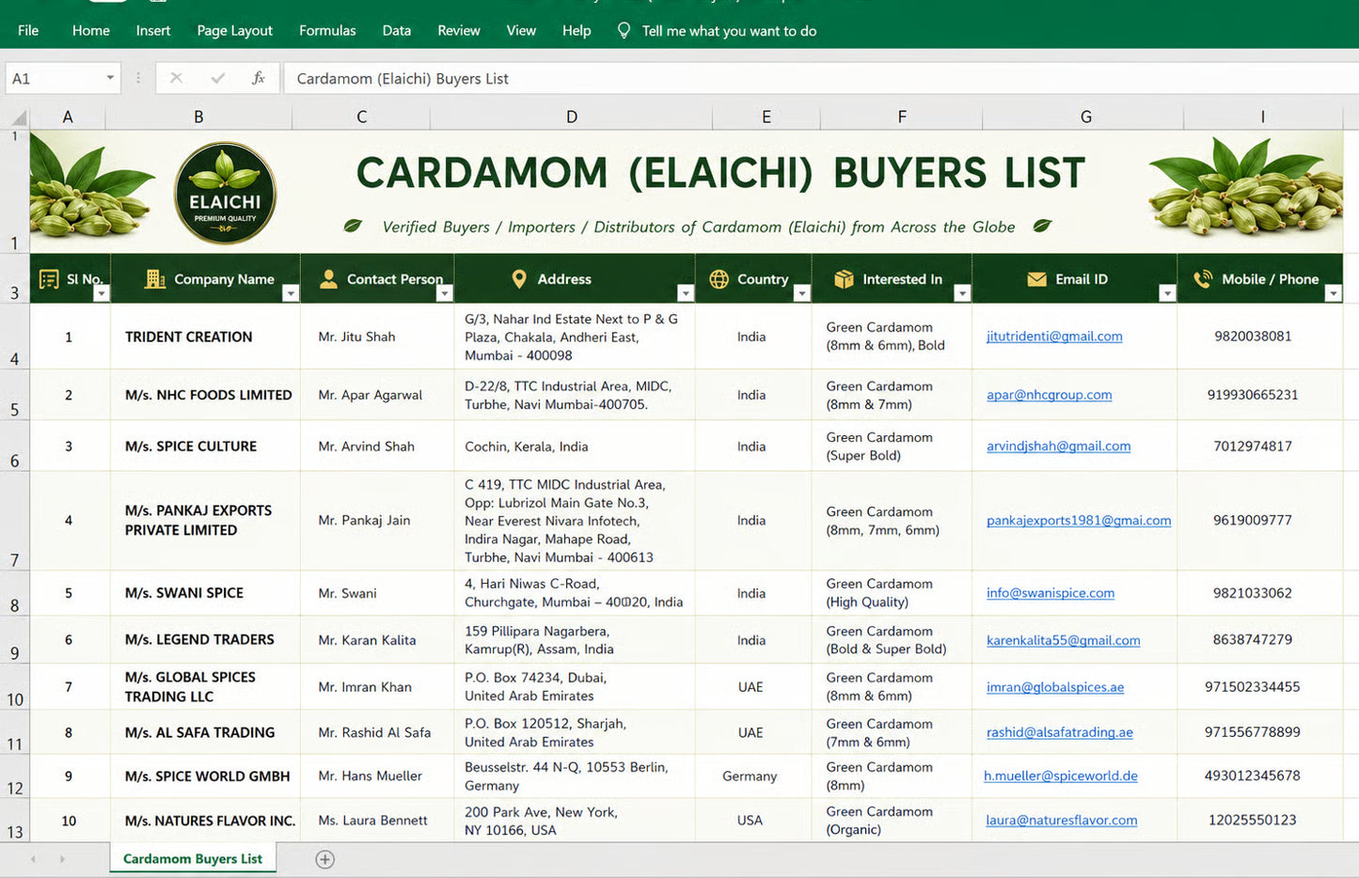Click the box icon beside Interested In
Screen dimensions: 1359x878
pos(844,279)
